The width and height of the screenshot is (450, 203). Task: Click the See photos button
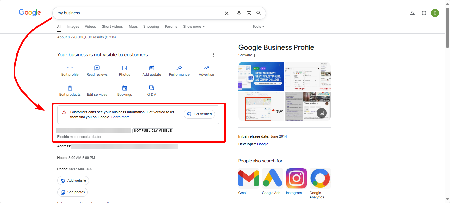tap(73, 192)
